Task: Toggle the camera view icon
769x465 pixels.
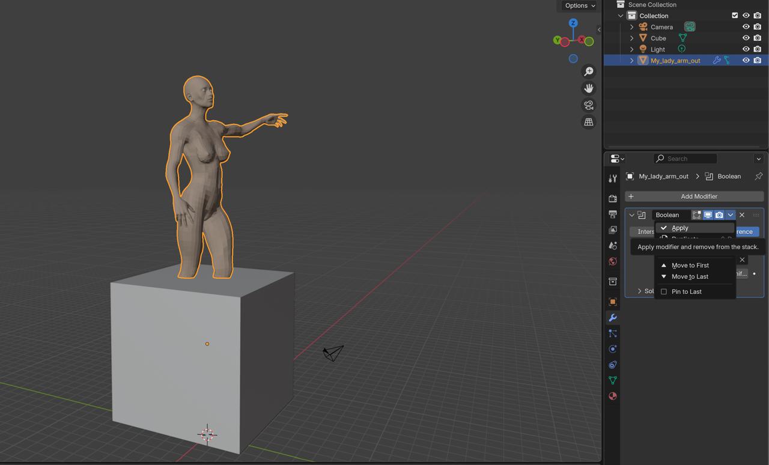Action: point(588,105)
